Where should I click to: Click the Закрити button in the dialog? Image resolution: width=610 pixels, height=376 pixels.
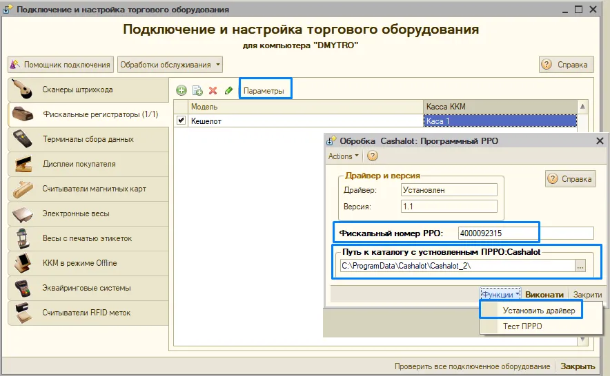point(587,295)
